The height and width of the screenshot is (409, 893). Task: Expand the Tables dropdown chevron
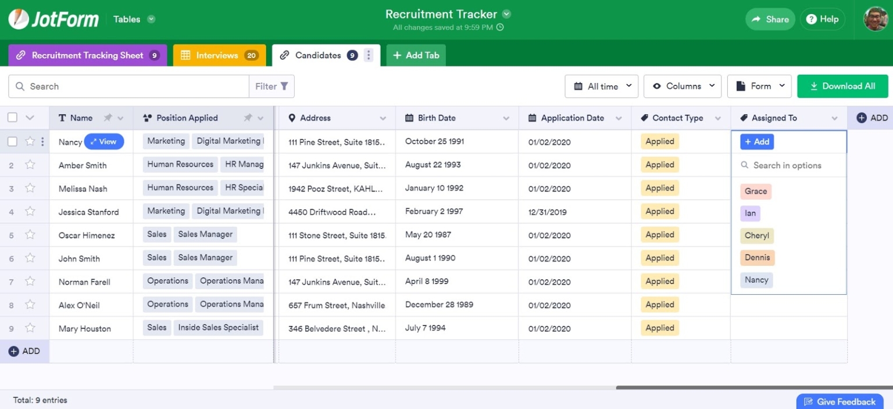click(x=151, y=19)
